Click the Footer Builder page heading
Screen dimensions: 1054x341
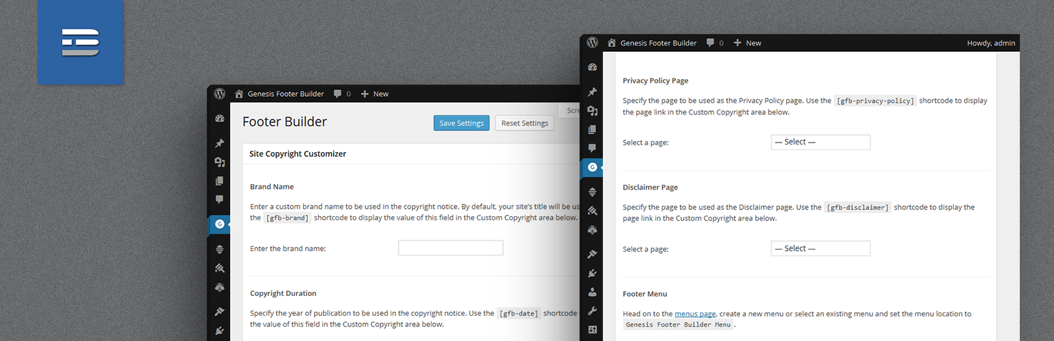click(285, 122)
